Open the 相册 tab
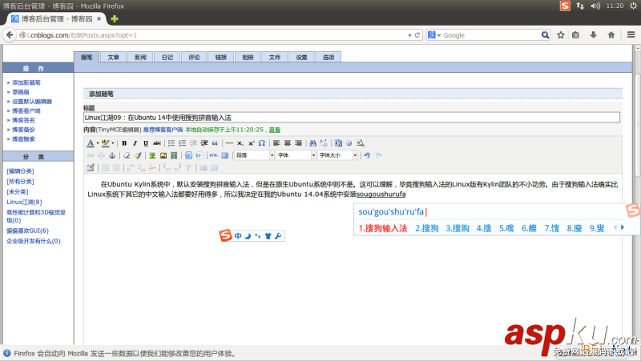641x361 pixels. point(248,57)
